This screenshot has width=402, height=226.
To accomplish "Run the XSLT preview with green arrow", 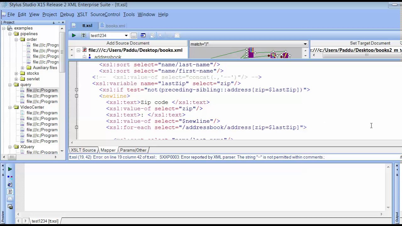I will [73, 35].
